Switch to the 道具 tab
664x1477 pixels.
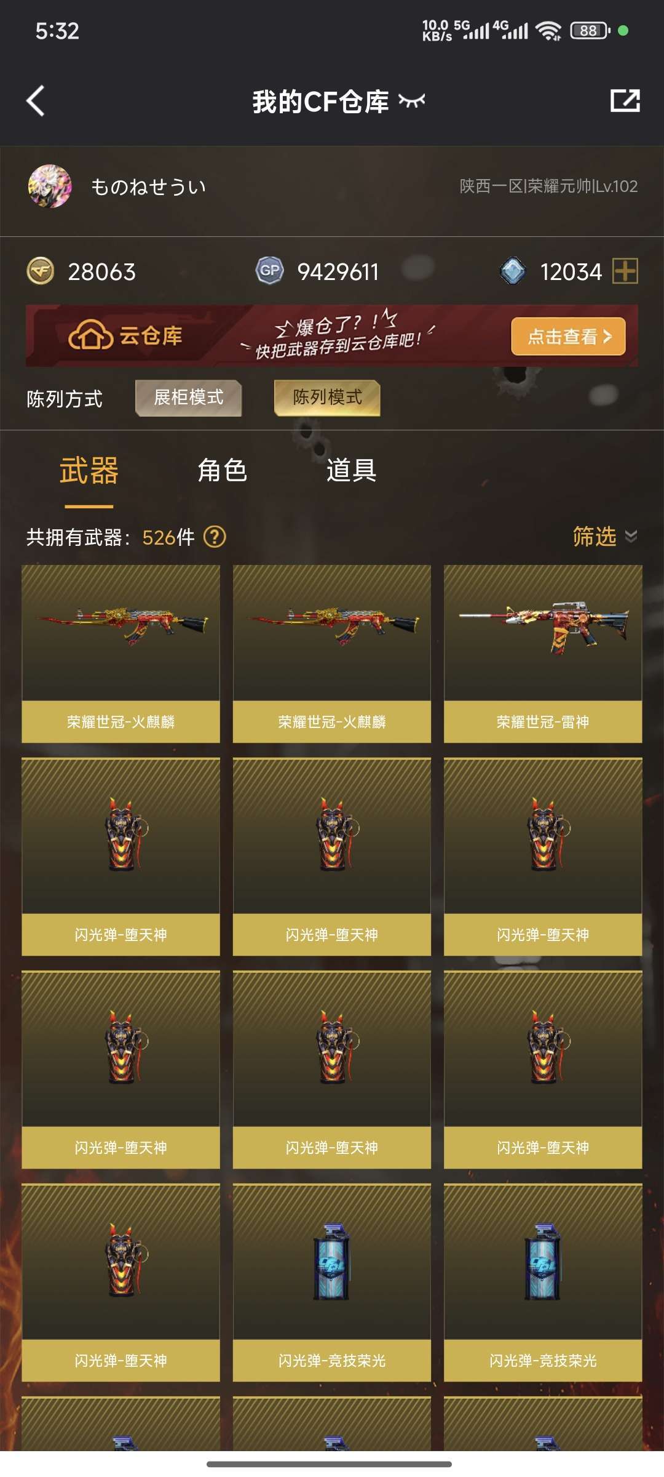(351, 471)
